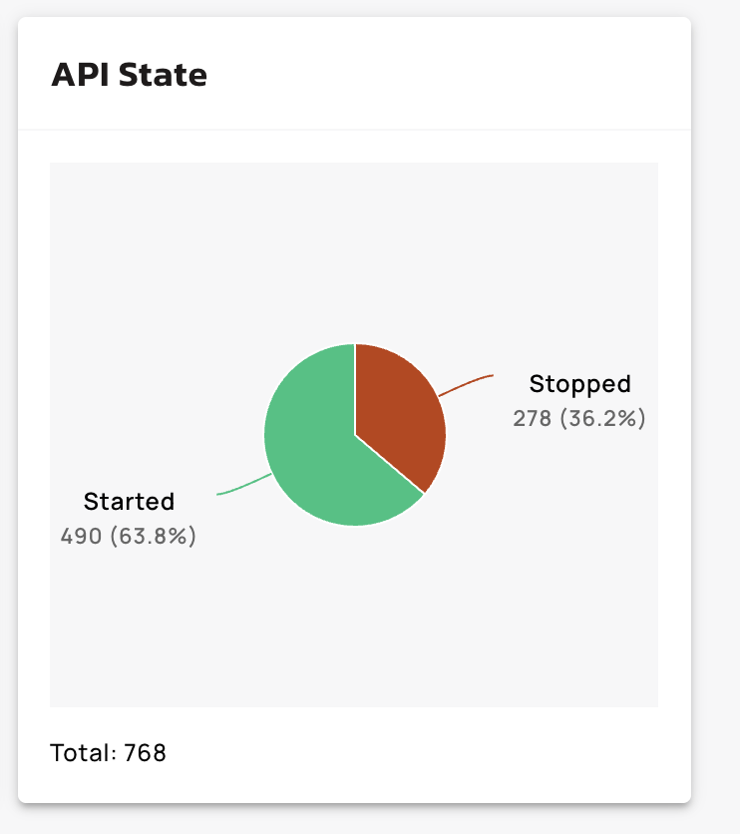Click the "Started" chart label
Viewport: 740px width, 834px height.
coord(129,501)
